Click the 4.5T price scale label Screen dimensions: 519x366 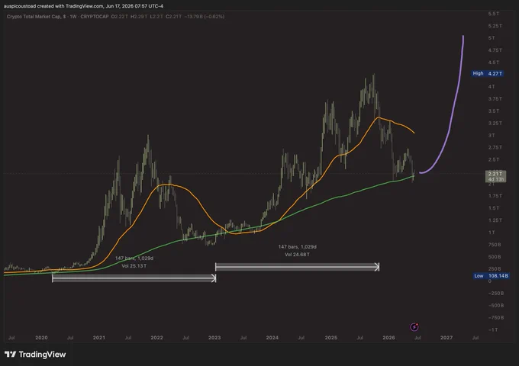click(494, 63)
